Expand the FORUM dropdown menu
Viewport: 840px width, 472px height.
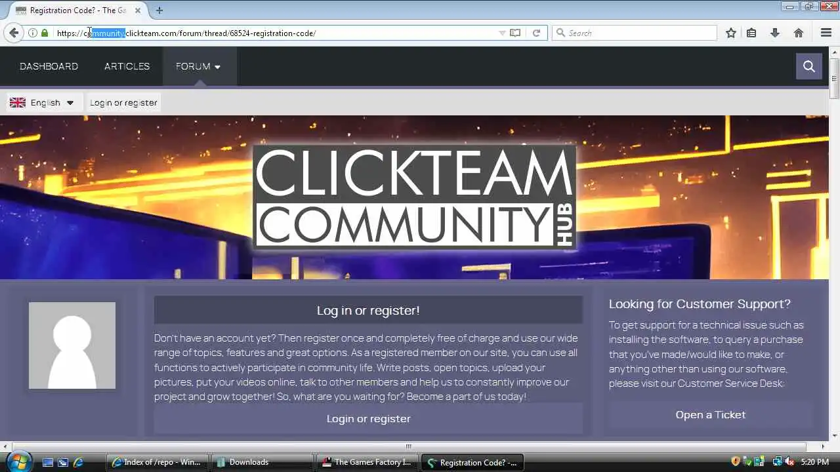point(198,66)
